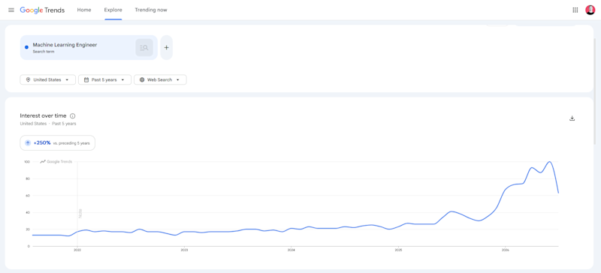601x273 pixels.
Task: Click the +250% change badge
Action: coord(58,142)
